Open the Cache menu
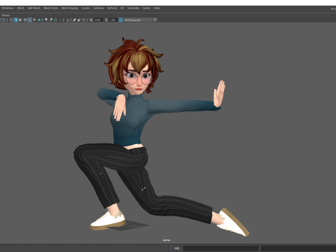336x252 pixels. tap(146, 8)
